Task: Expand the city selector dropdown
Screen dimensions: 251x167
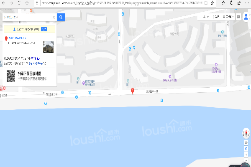Action: (x=206, y=17)
